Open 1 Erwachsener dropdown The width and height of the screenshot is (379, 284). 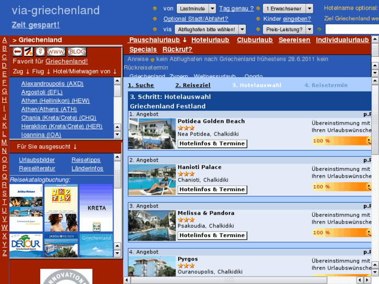(288, 8)
